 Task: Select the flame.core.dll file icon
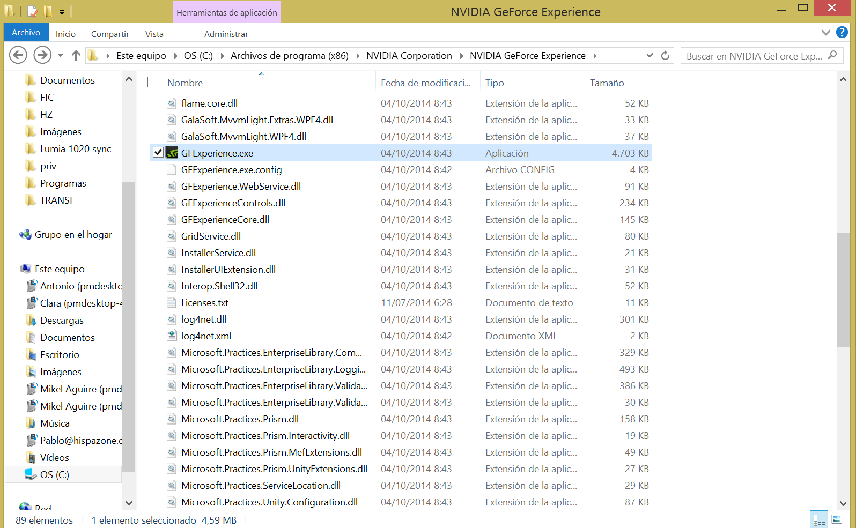172,103
